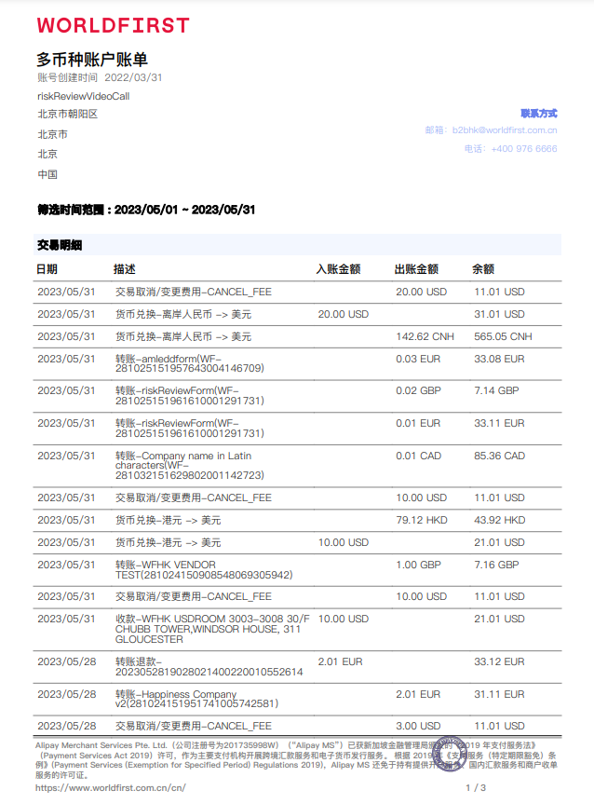Click the 出账金额 column header

pos(416,269)
